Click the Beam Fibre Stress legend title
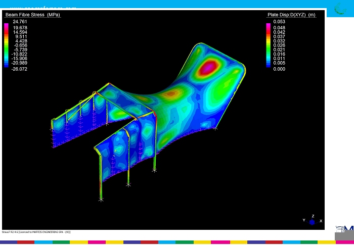Screen dimensions: 354x245 (x=32, y=15)
